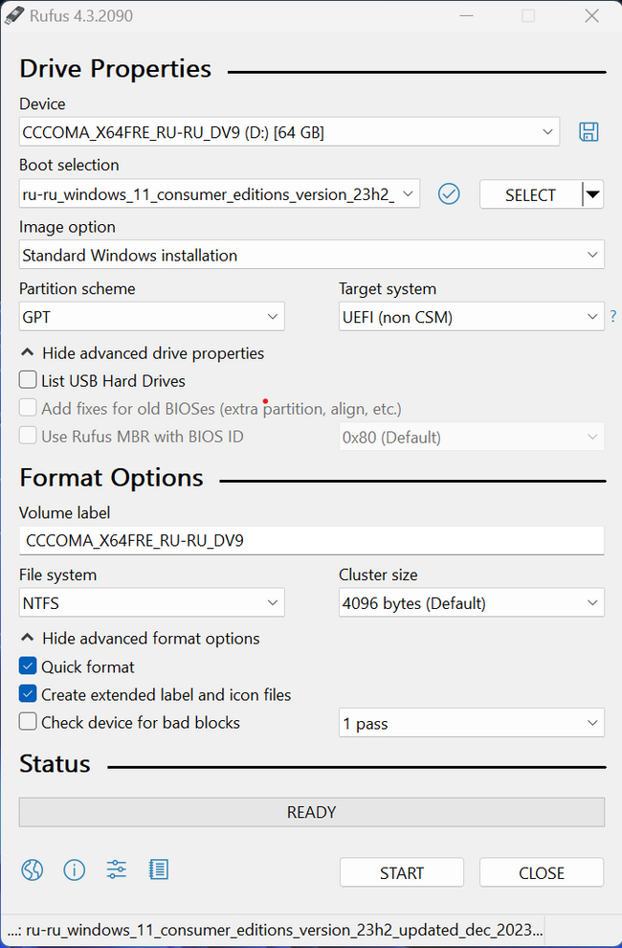Click the Volume label text field
The width and height of the screenshot is (622, 948).
click(311, 540)
